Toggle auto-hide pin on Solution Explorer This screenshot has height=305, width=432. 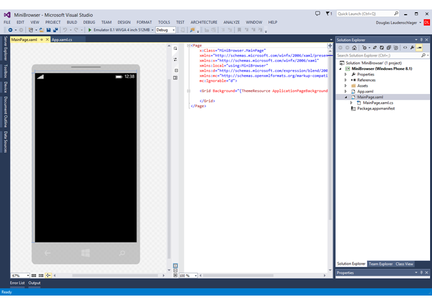(421, 40)
